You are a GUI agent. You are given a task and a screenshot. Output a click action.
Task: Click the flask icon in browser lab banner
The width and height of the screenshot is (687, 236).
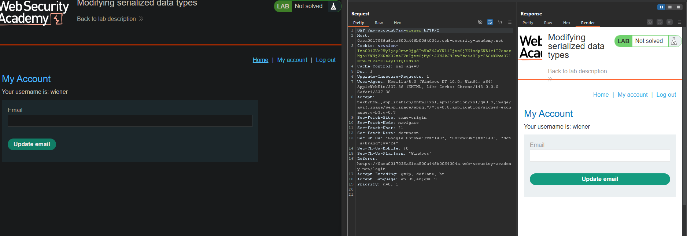coord(333,6)
